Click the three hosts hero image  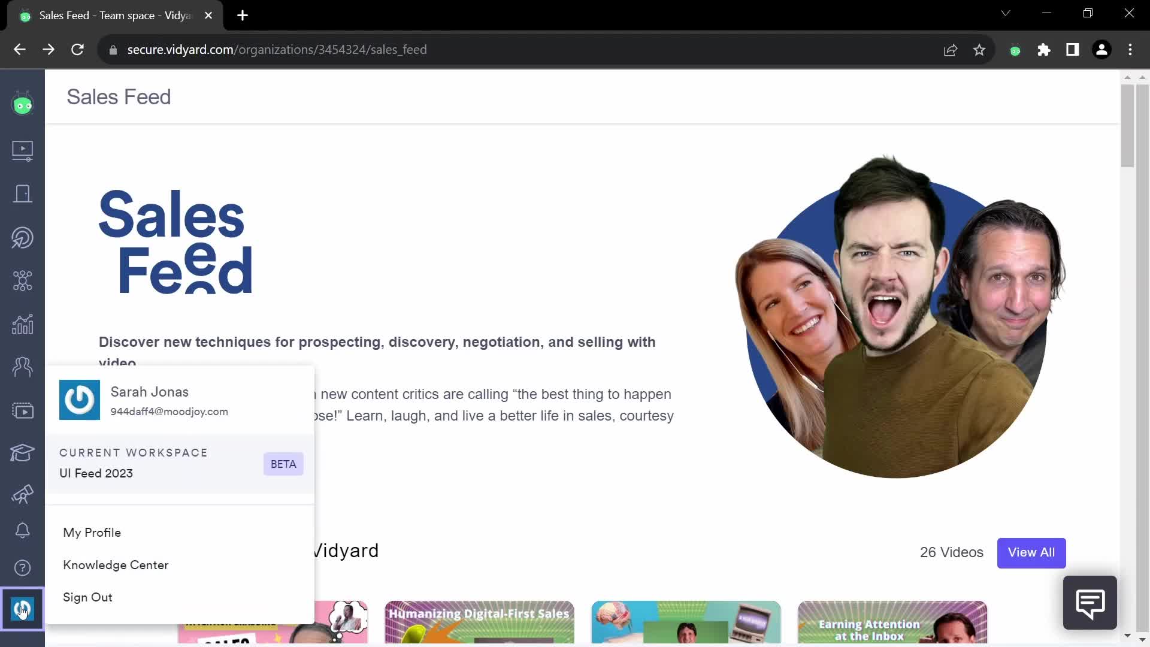point(900,317)
